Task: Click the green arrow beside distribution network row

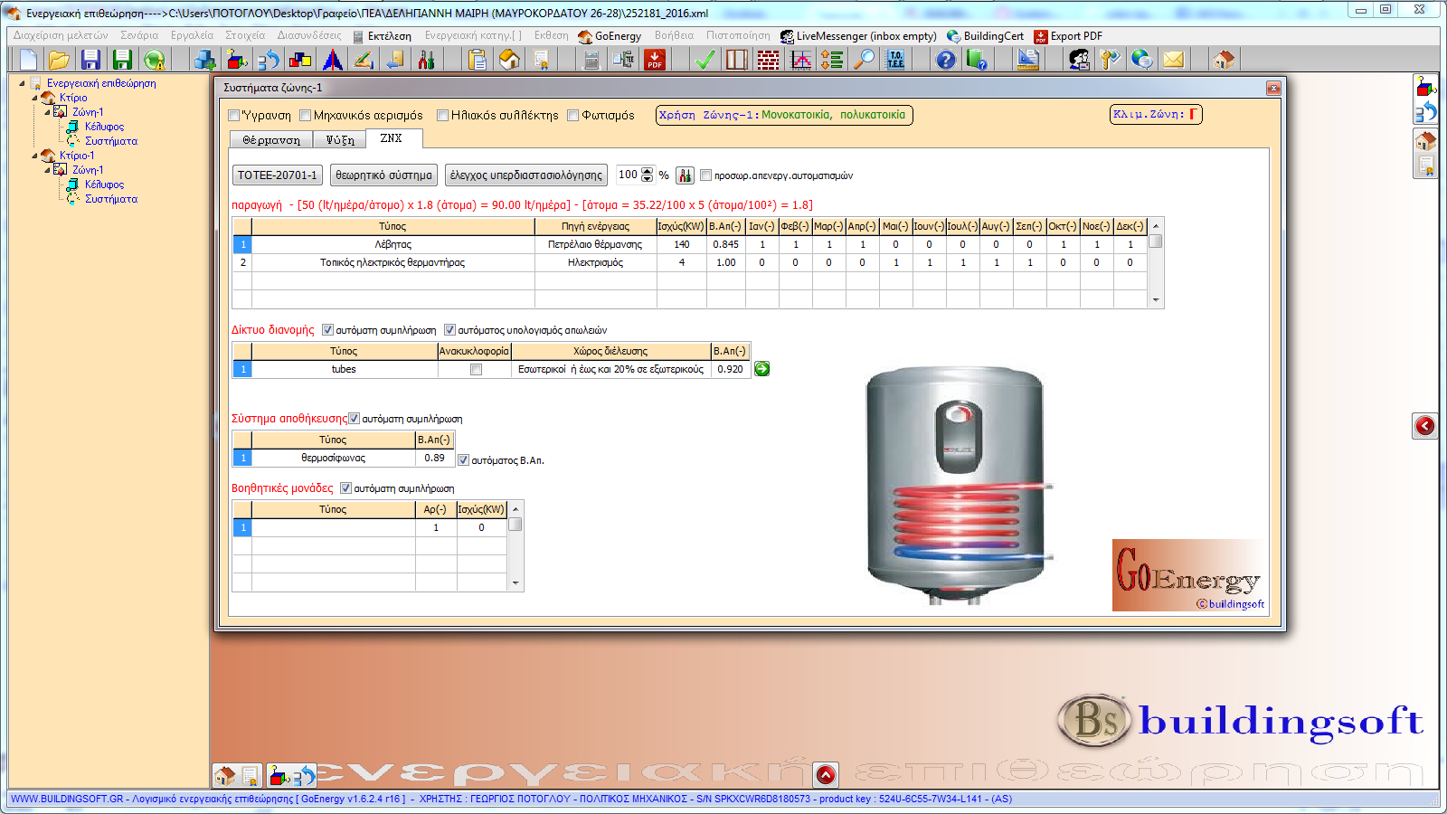Action: (x=762, y=369)
